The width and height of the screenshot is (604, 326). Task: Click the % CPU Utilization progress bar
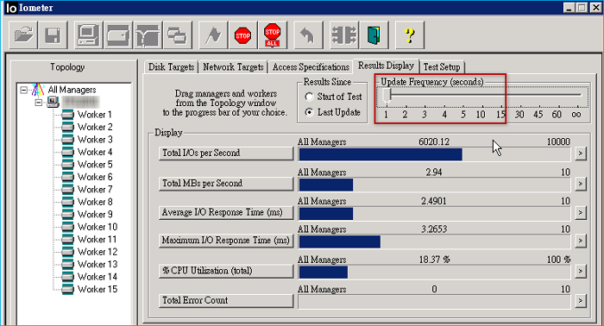pos(434,273)
